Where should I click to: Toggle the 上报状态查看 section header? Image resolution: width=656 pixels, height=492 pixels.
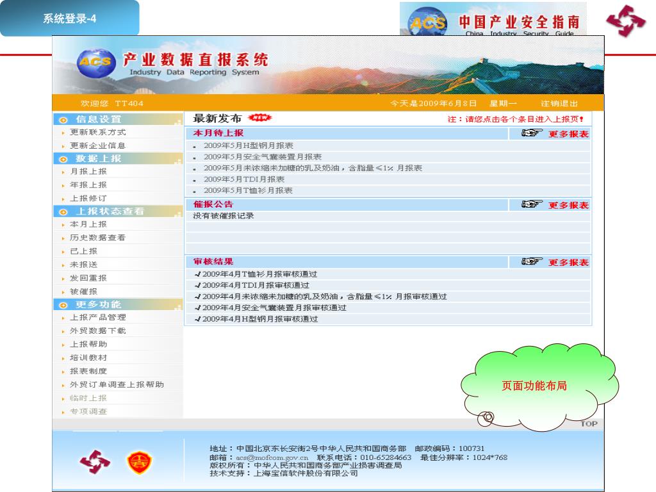110,211
